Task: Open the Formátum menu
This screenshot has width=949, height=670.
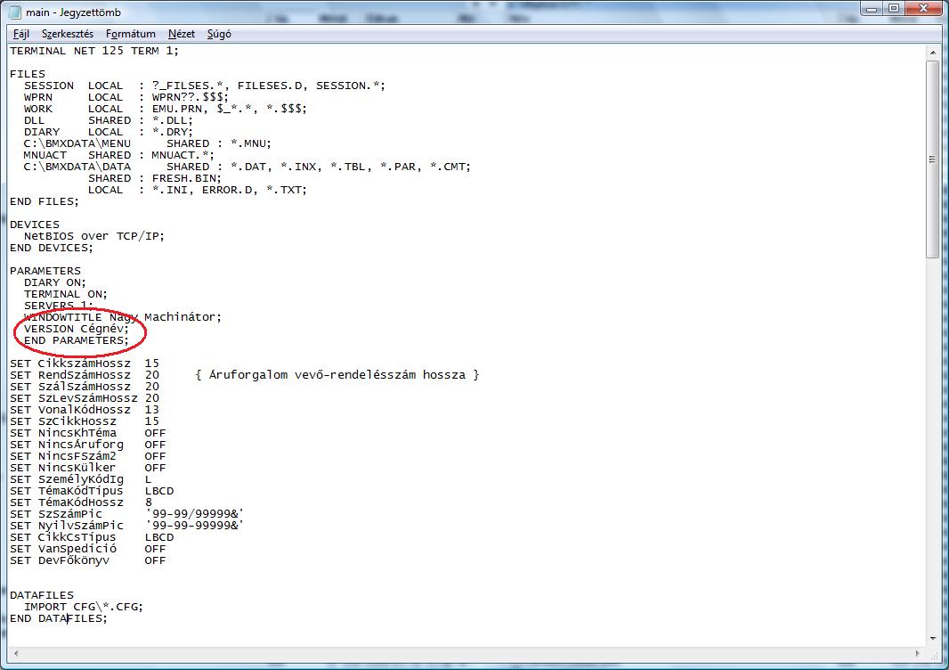Action: [130, 34]
